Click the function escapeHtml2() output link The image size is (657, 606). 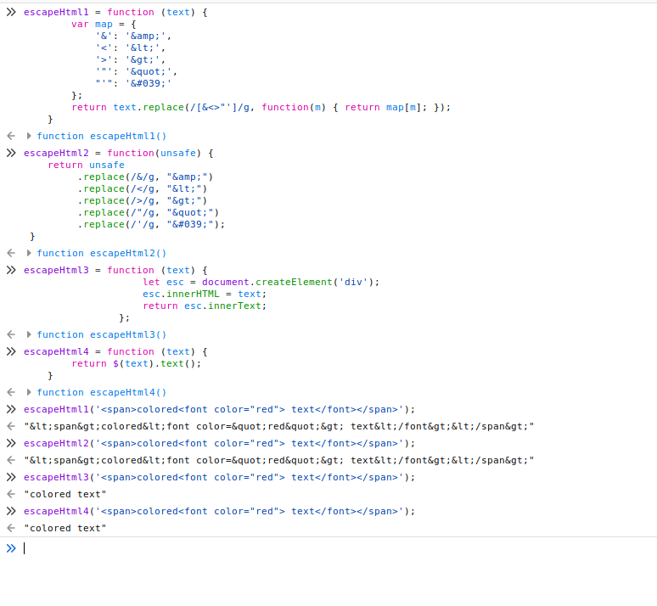point(102,254)
